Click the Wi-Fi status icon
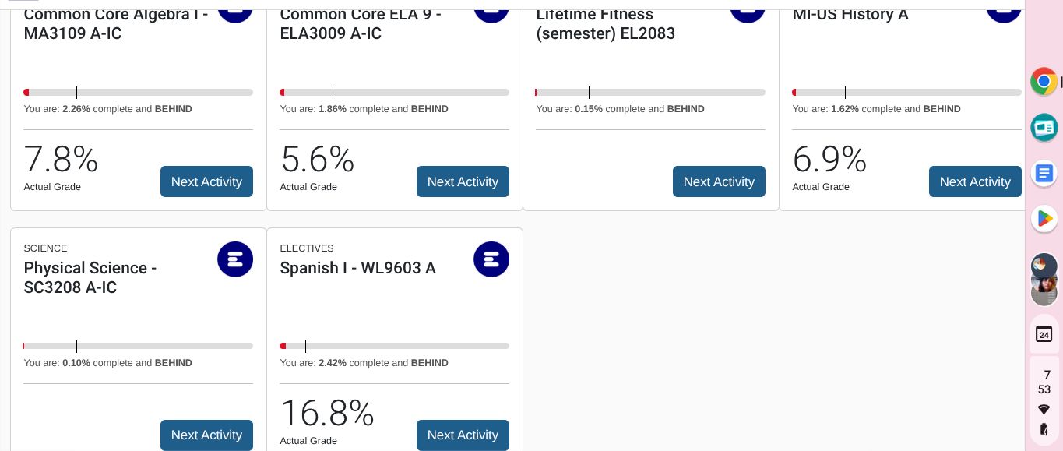 1044,409
